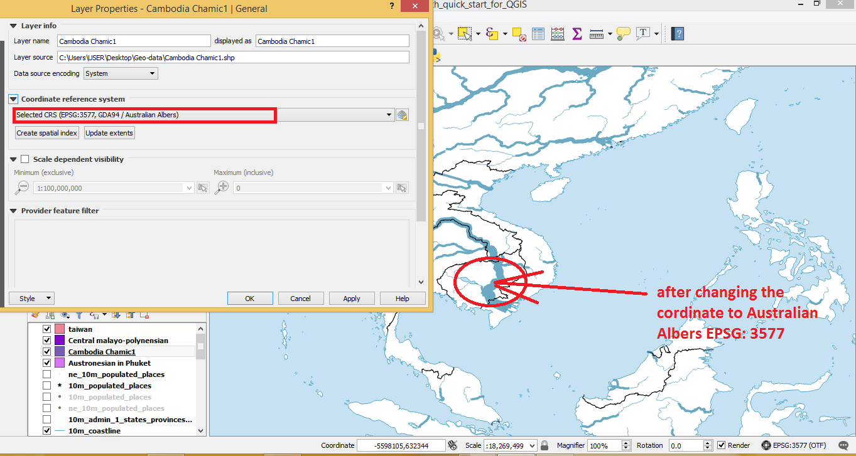The image size is (856, 456).
Task: Select the measure line ruler tool
Action: [x=597, y=34]
